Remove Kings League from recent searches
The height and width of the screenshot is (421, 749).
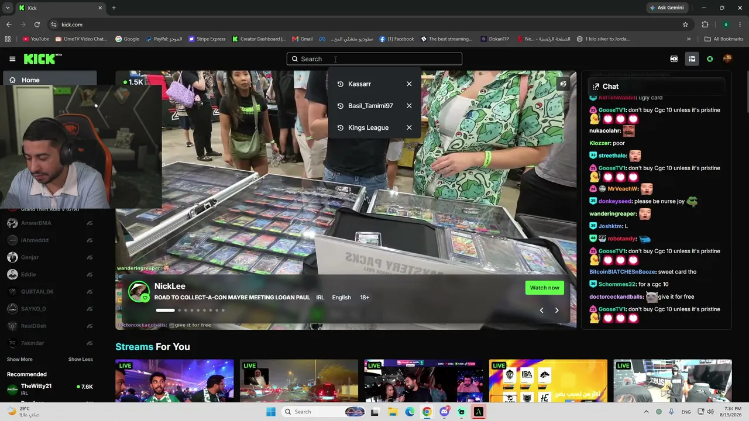(x=409, y=127)
